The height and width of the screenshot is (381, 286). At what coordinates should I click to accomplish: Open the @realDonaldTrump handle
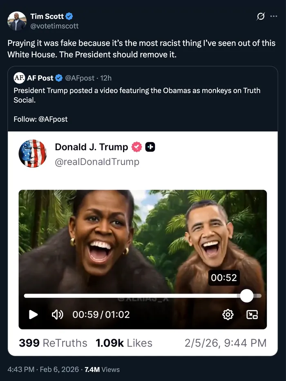(97, 162)
